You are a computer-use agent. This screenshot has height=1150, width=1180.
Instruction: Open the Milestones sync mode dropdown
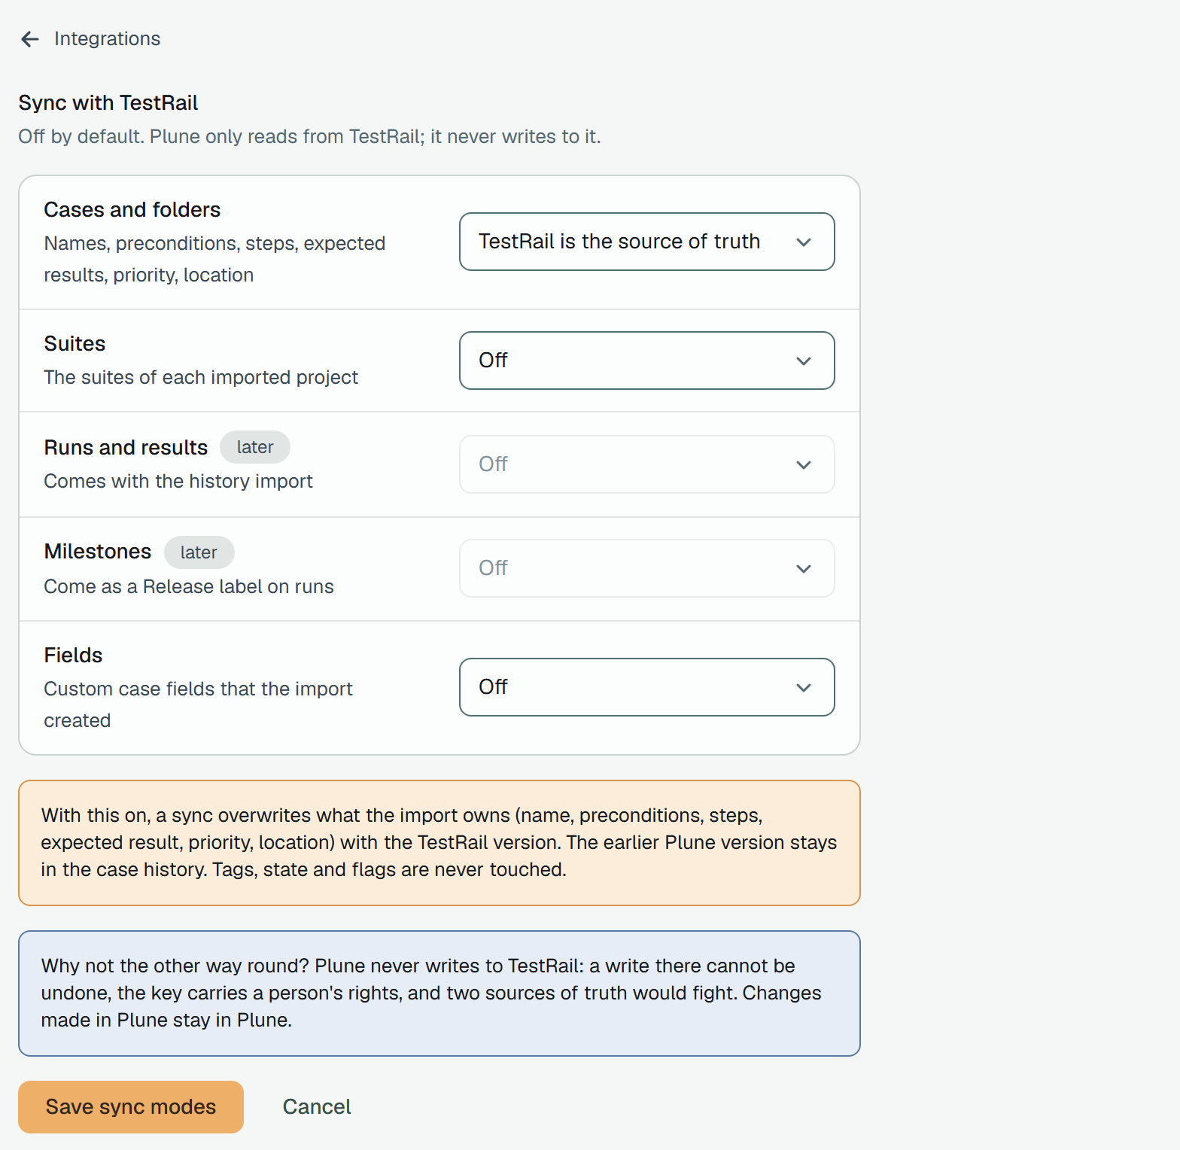646,568
